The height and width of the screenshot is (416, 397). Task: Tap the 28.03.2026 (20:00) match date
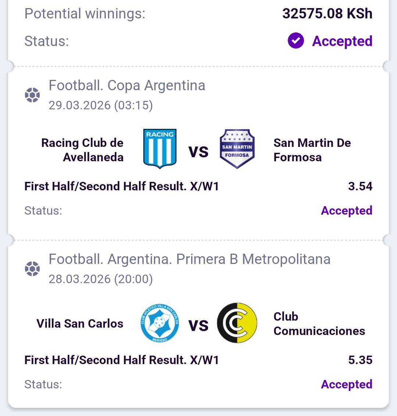pos(101,279)
